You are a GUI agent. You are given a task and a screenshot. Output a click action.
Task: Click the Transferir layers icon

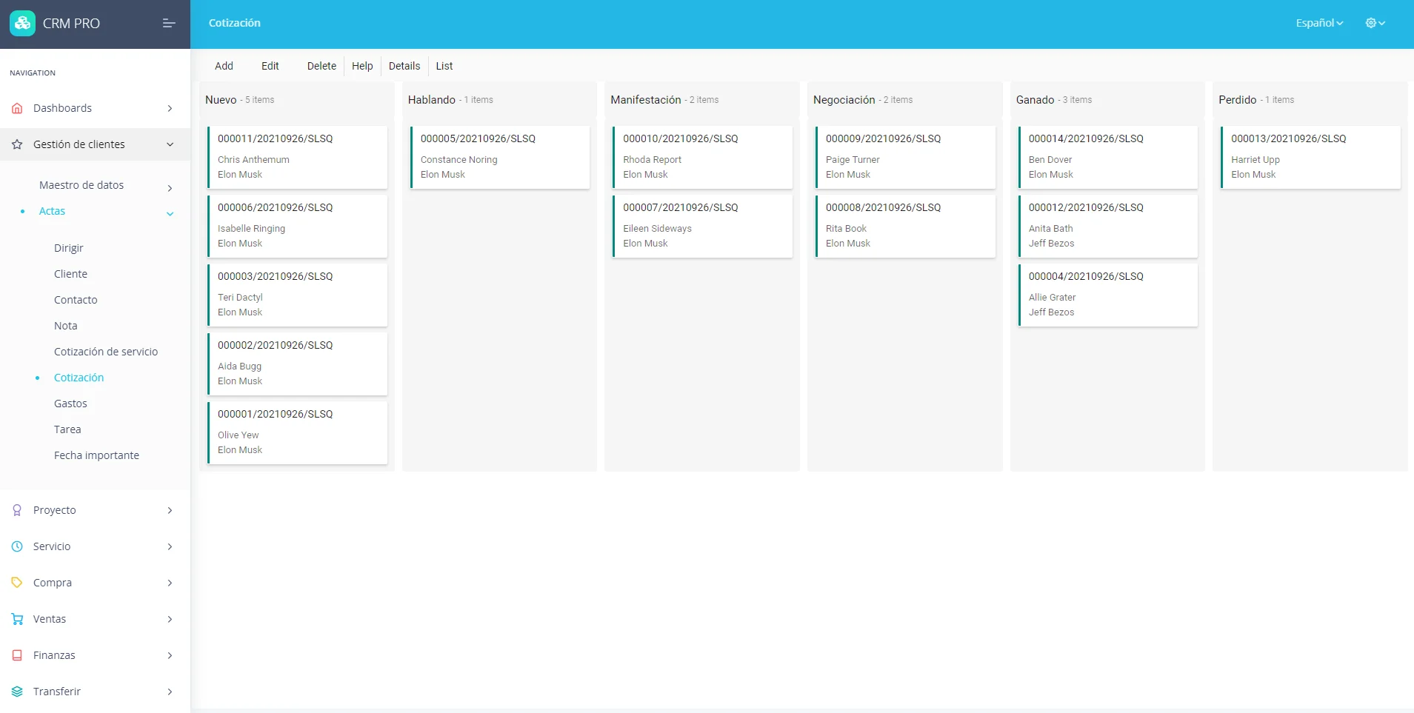click(x=16, y=691)
